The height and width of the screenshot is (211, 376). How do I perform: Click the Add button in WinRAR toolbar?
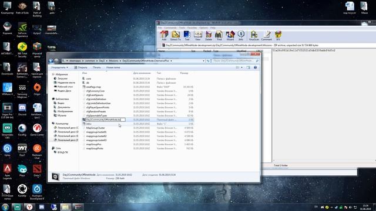[164, 35]
